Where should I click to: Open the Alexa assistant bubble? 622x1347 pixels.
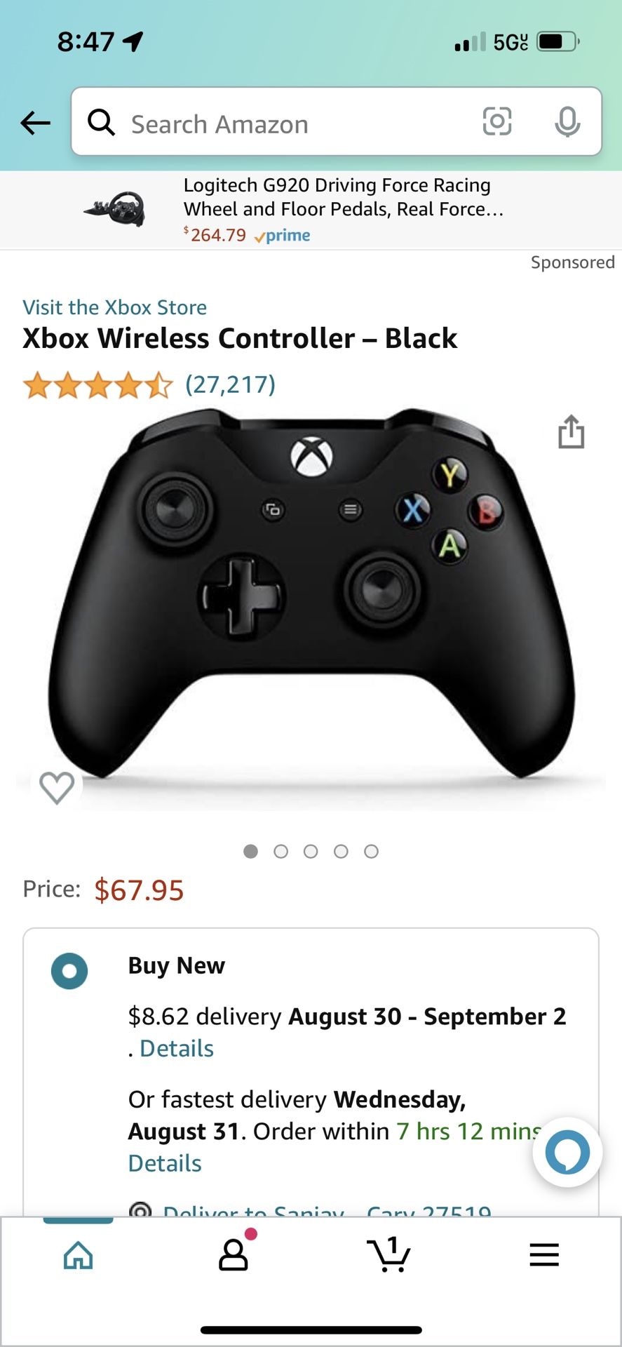point(567,1152)
